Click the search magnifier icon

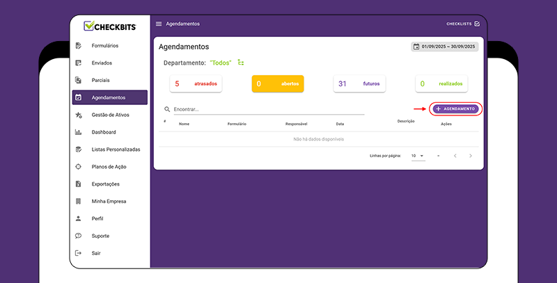(167, 109)
